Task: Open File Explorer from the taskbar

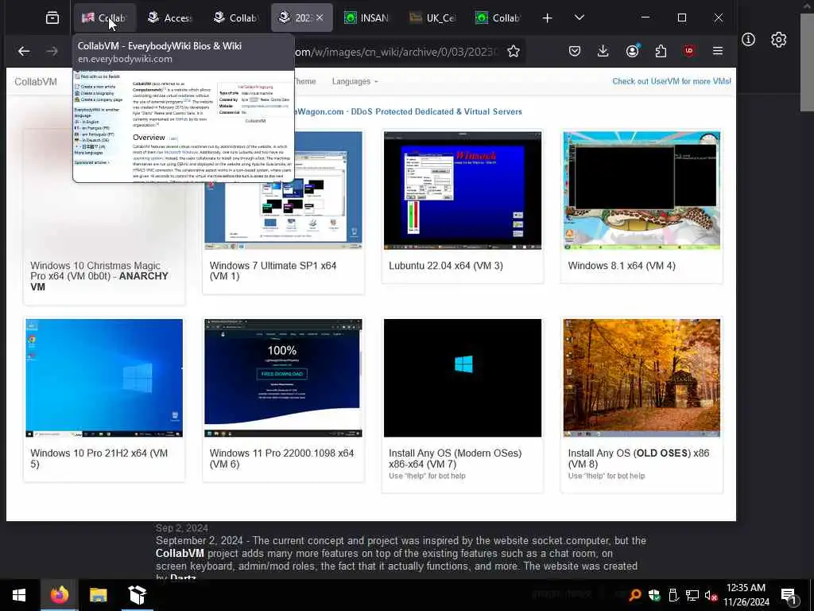Action: point(98,595)
